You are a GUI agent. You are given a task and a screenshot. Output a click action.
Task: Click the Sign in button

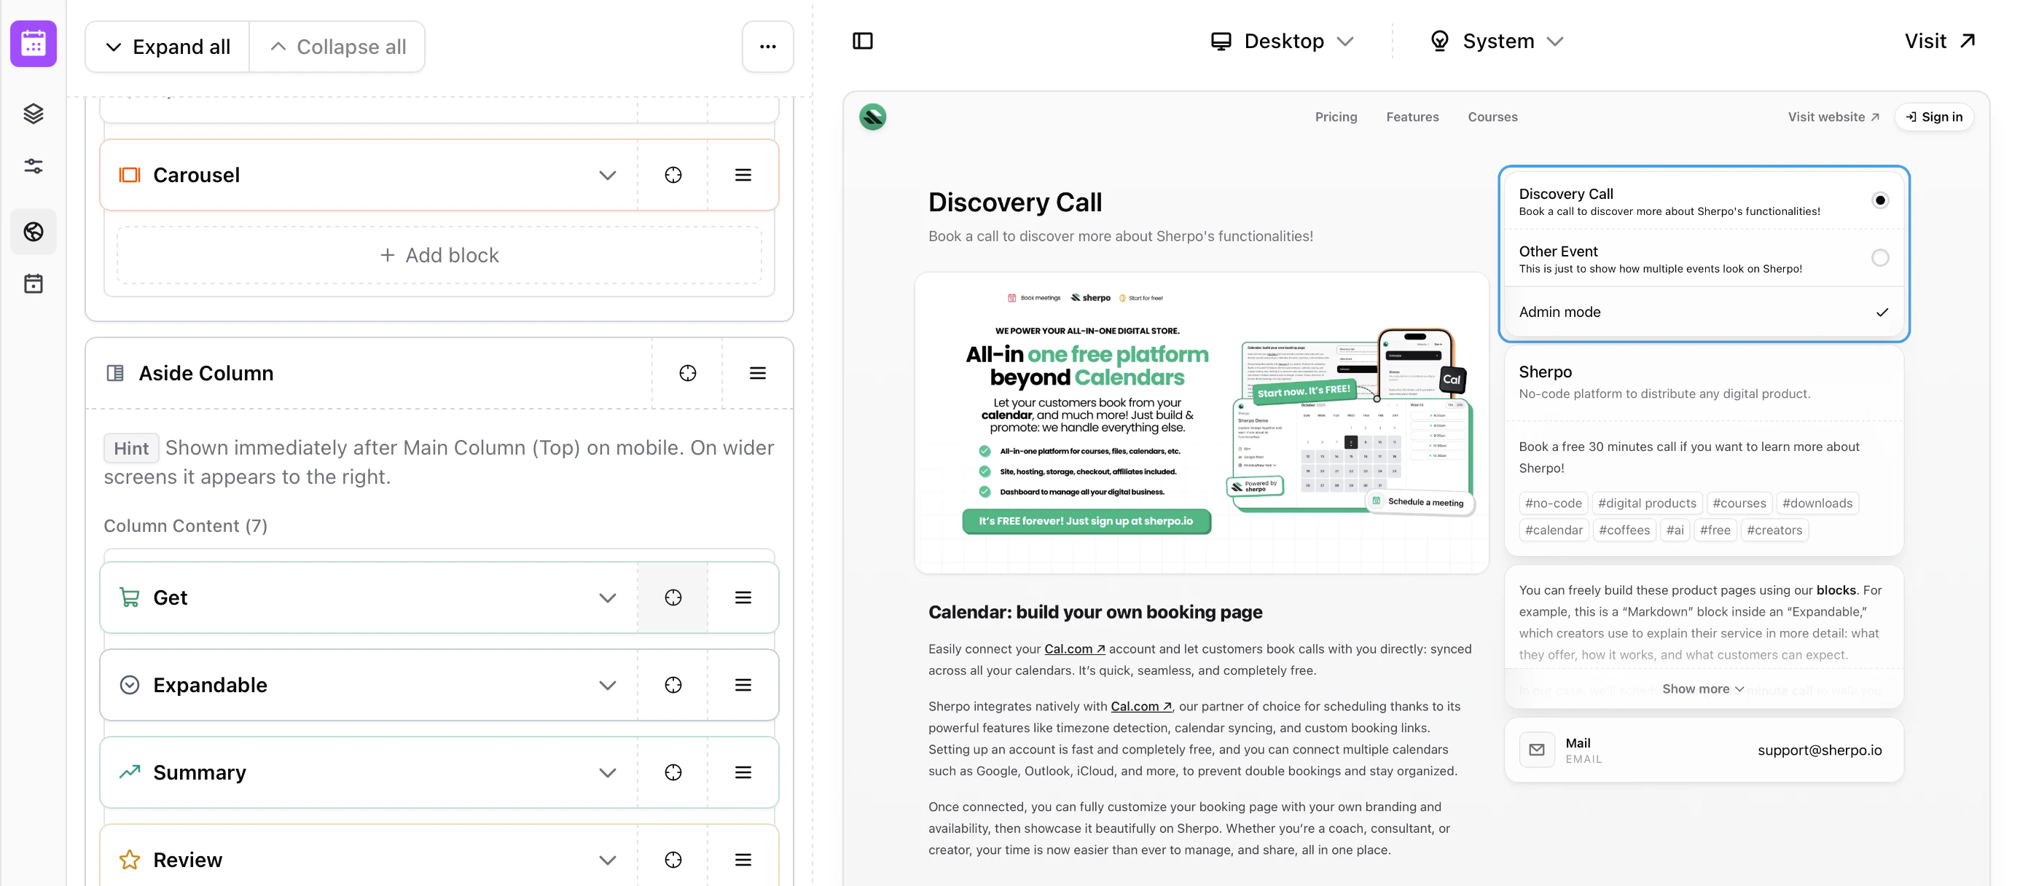tap(1934, 117)
